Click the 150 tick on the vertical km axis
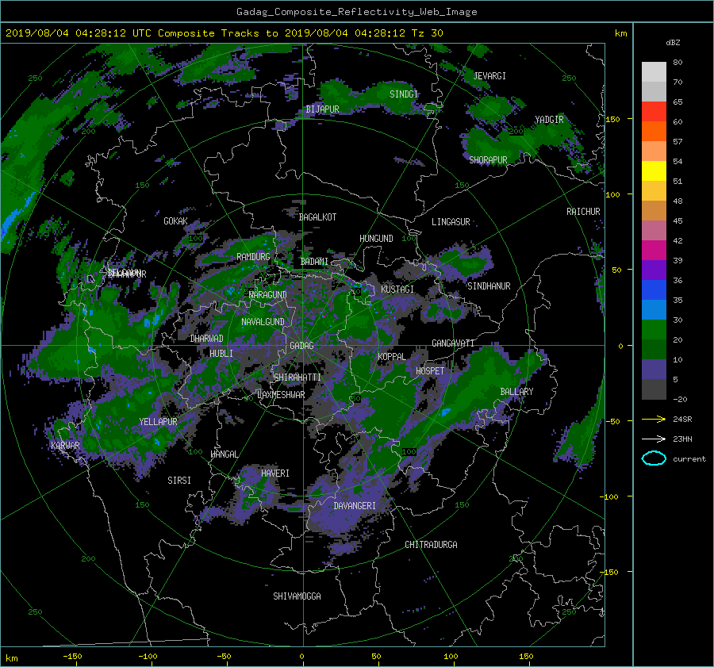The height and width of the screenshot is (667, 714). click(613, 119)
